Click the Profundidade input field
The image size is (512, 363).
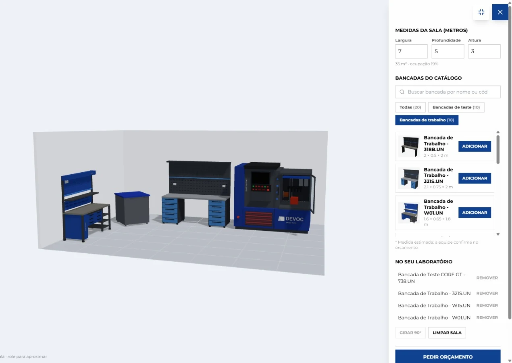point(448,52)
